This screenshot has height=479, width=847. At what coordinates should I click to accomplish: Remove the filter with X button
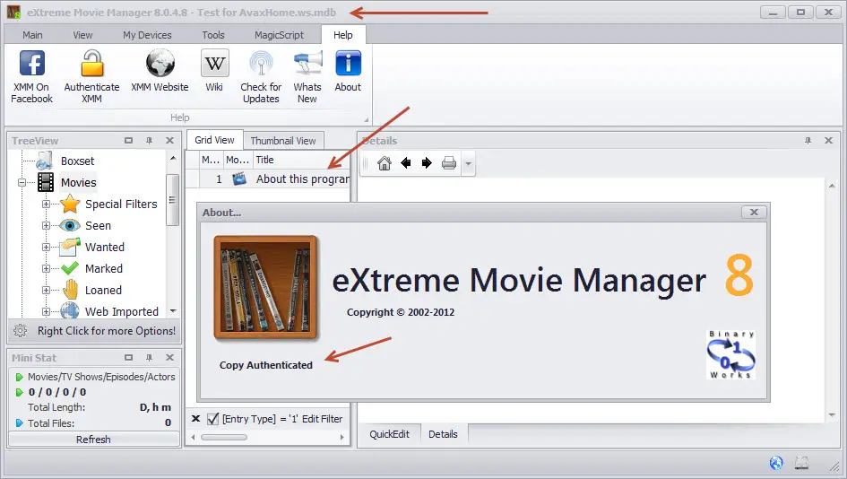(196, 419)
